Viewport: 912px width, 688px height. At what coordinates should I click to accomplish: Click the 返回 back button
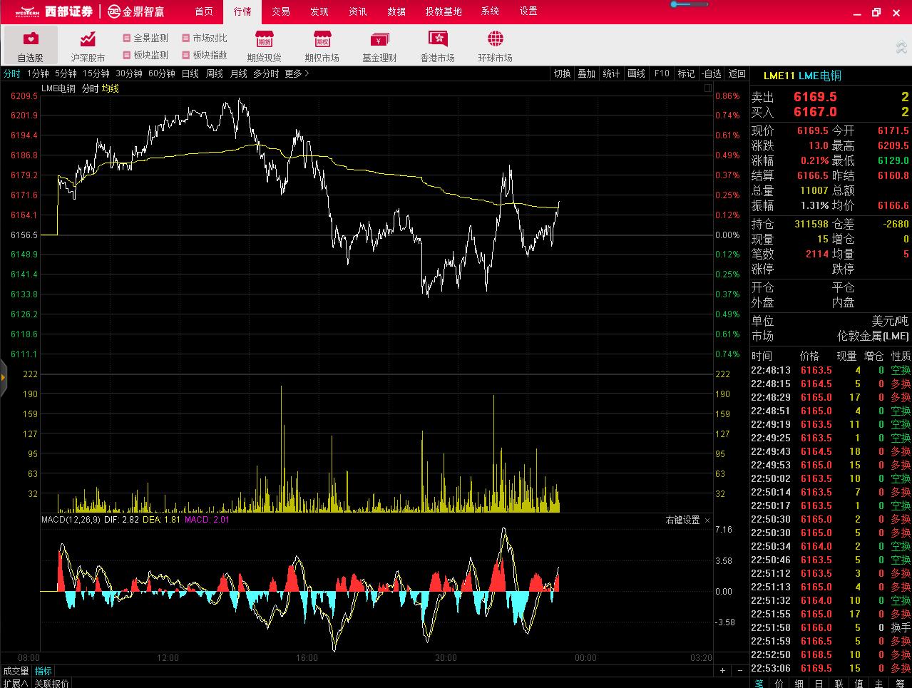(x=737, y=73)
